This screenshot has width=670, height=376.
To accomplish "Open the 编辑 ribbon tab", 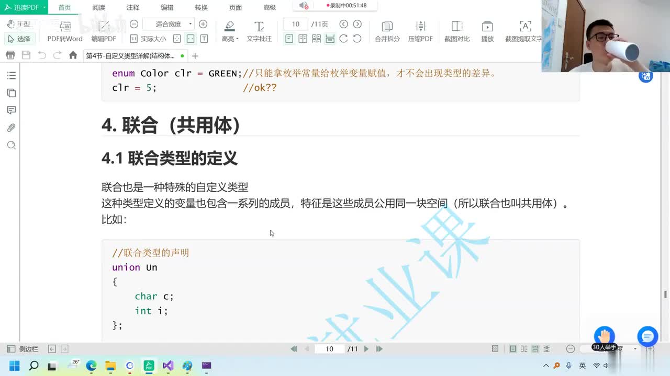I will tap(167, 7).
